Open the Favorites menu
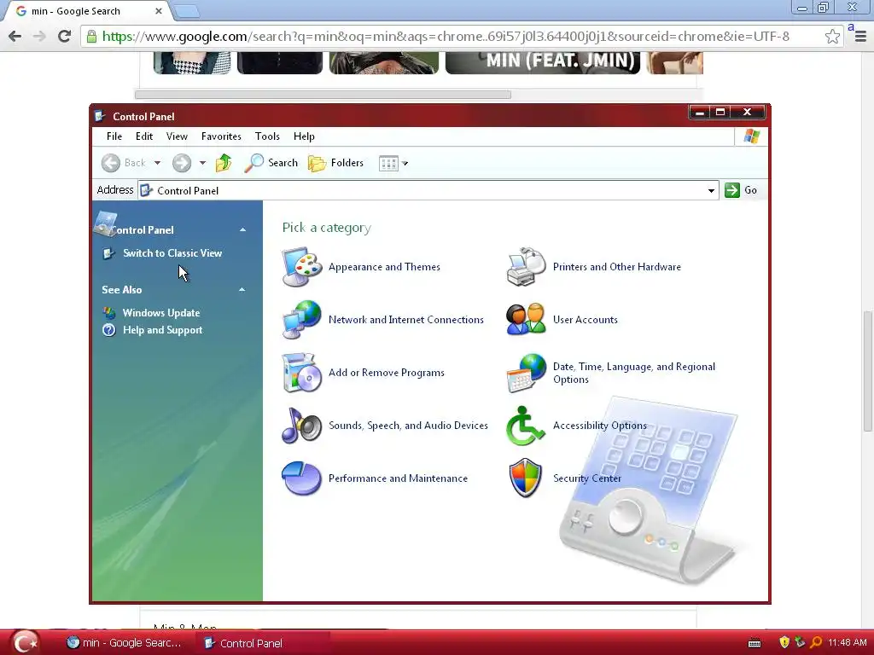The height and width of the screenshot is (655, 874). coord(221,136)
